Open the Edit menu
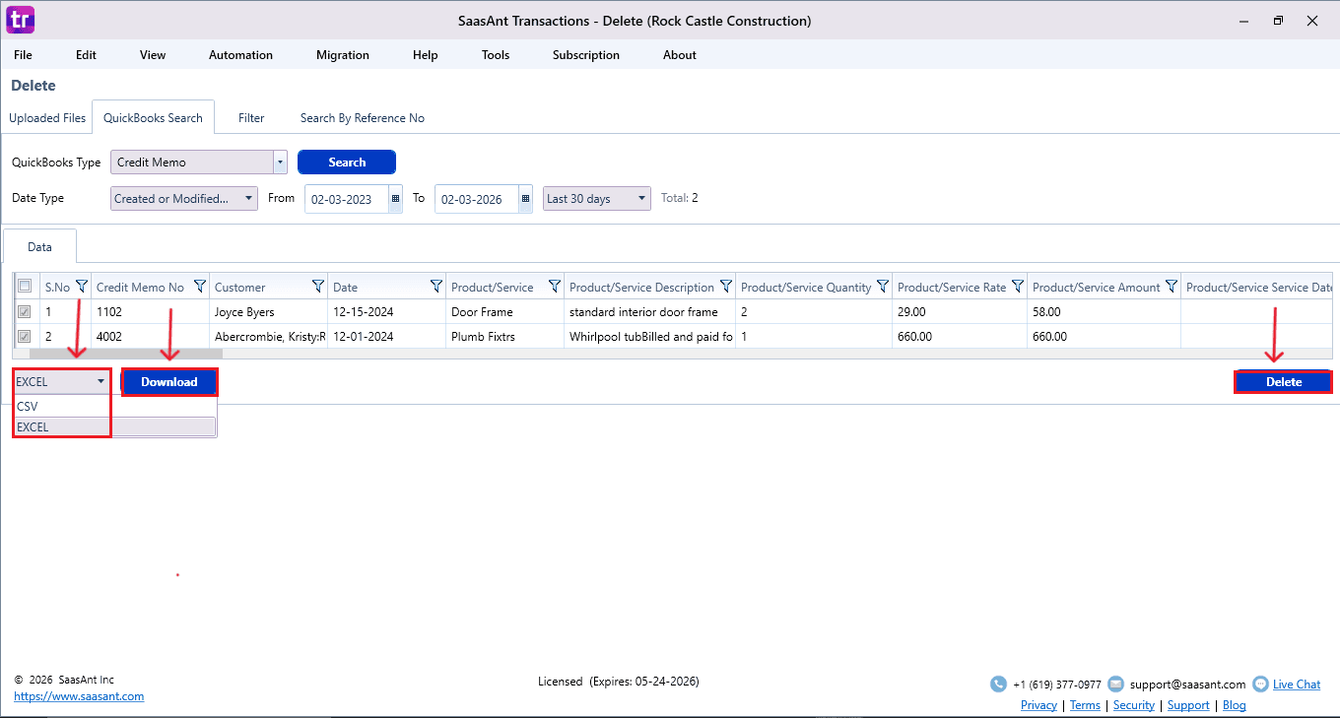This screenshot has width=1340, height=718. (x=87, y=55)
